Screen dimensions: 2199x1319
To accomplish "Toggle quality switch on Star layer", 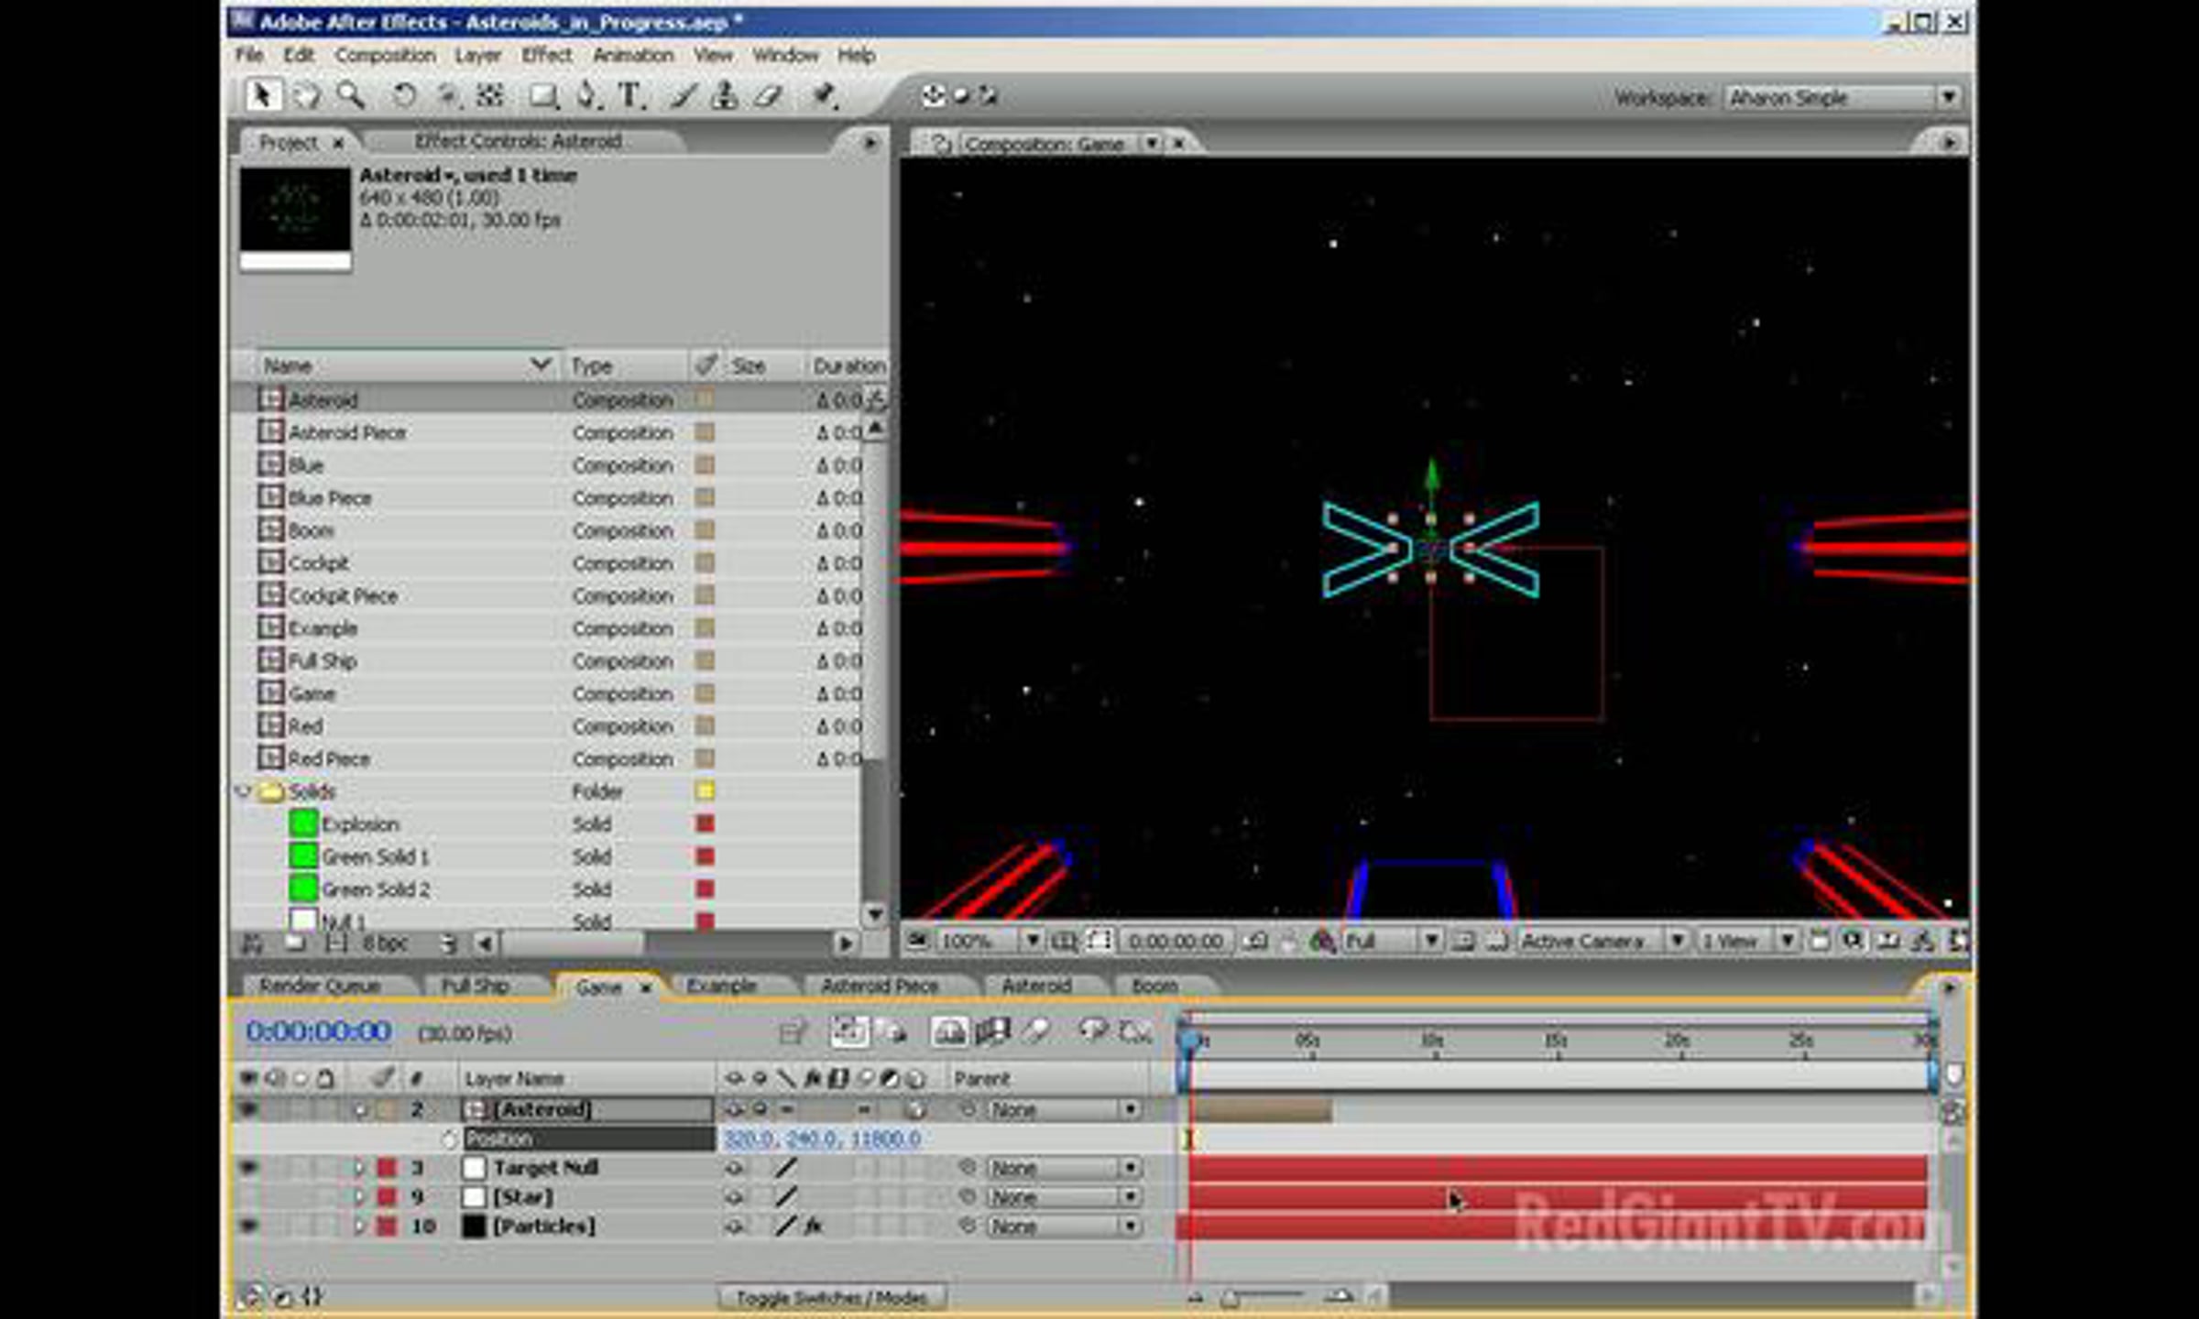I will point(785,1197).
